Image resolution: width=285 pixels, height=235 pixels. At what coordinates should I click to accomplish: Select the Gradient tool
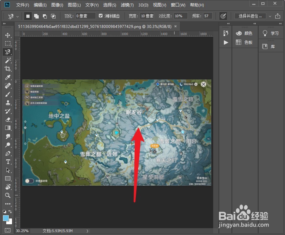(x=7, y=128)
